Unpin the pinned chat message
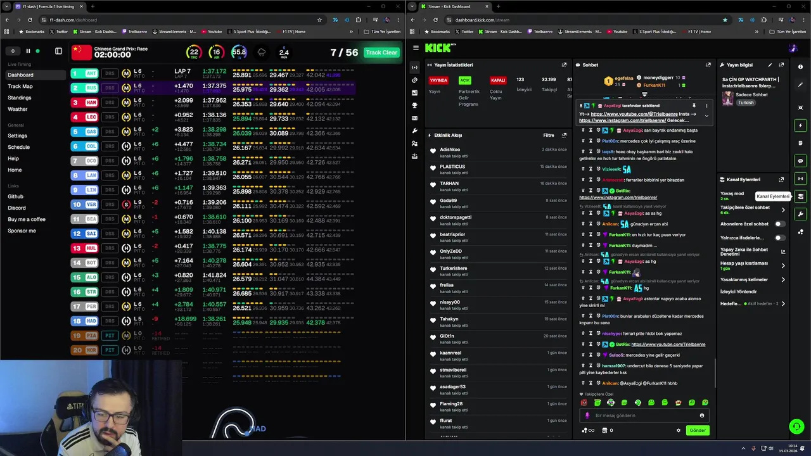The width and height of the screenshot is (811, 456). 694,106
